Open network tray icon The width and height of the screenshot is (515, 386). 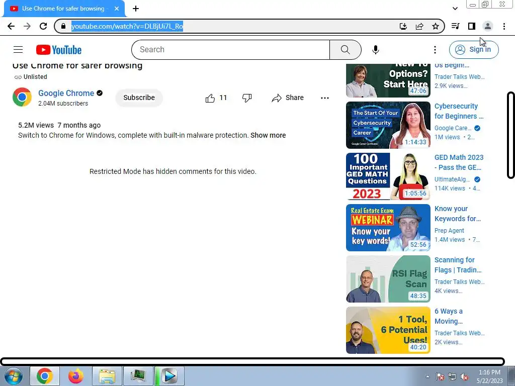pyautogui.click(x=452, y=376)
